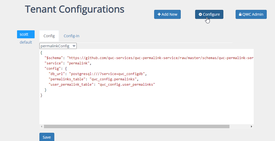
Task: Click the db_url value in editor
Action: [108, 74]
